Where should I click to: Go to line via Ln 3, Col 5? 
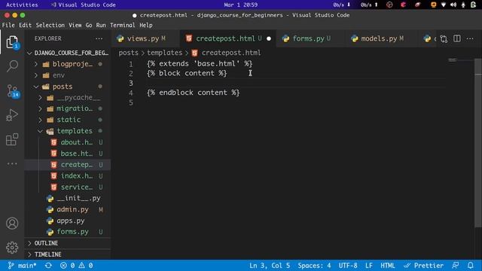[270, 266]
